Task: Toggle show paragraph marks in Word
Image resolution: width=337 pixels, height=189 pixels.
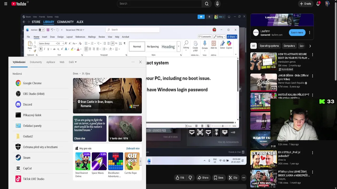Action: (x=125, y=43)
